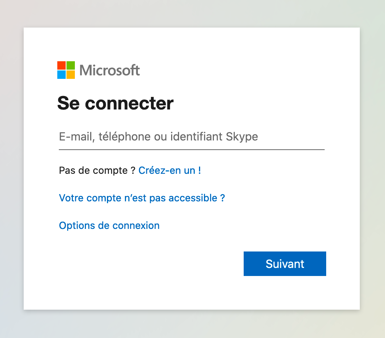Screen dimensions: 385x338
Task: Click the green square in Microsoft logo
Action: 71,65
